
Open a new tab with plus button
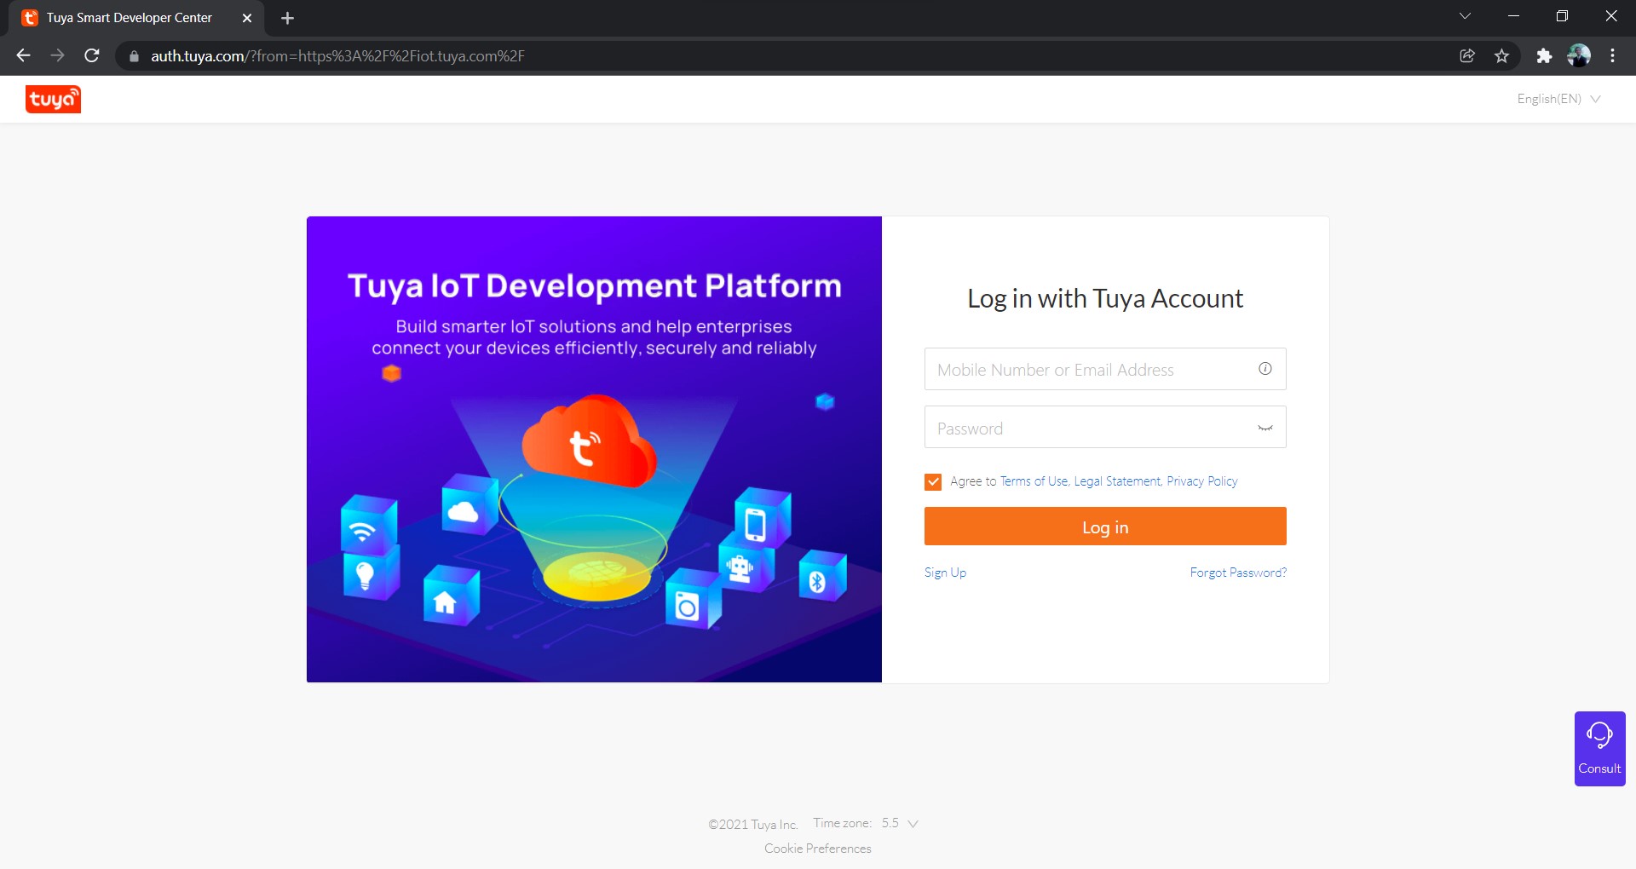pyautogui.click(x=287, y=18)
